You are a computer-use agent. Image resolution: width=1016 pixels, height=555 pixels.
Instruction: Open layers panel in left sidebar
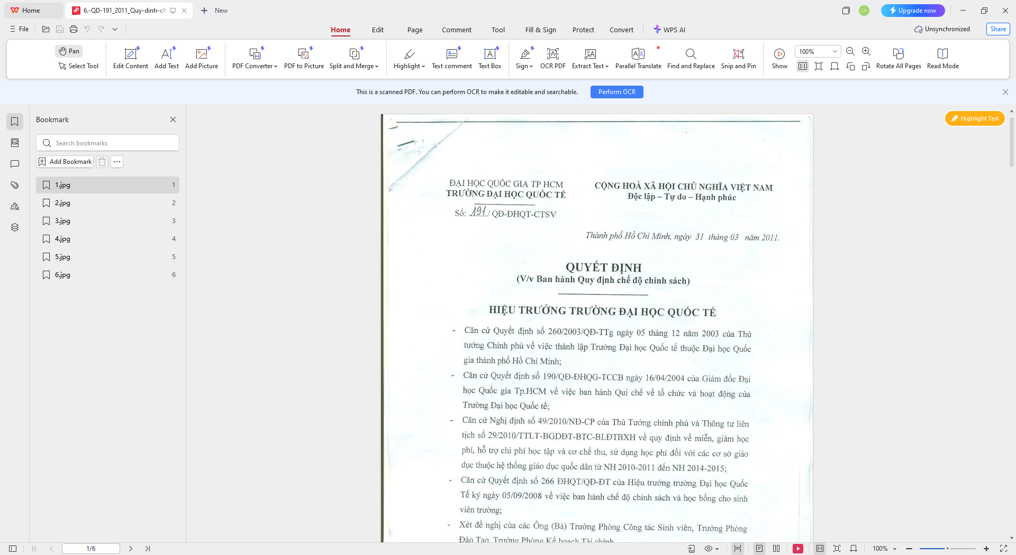15,227
